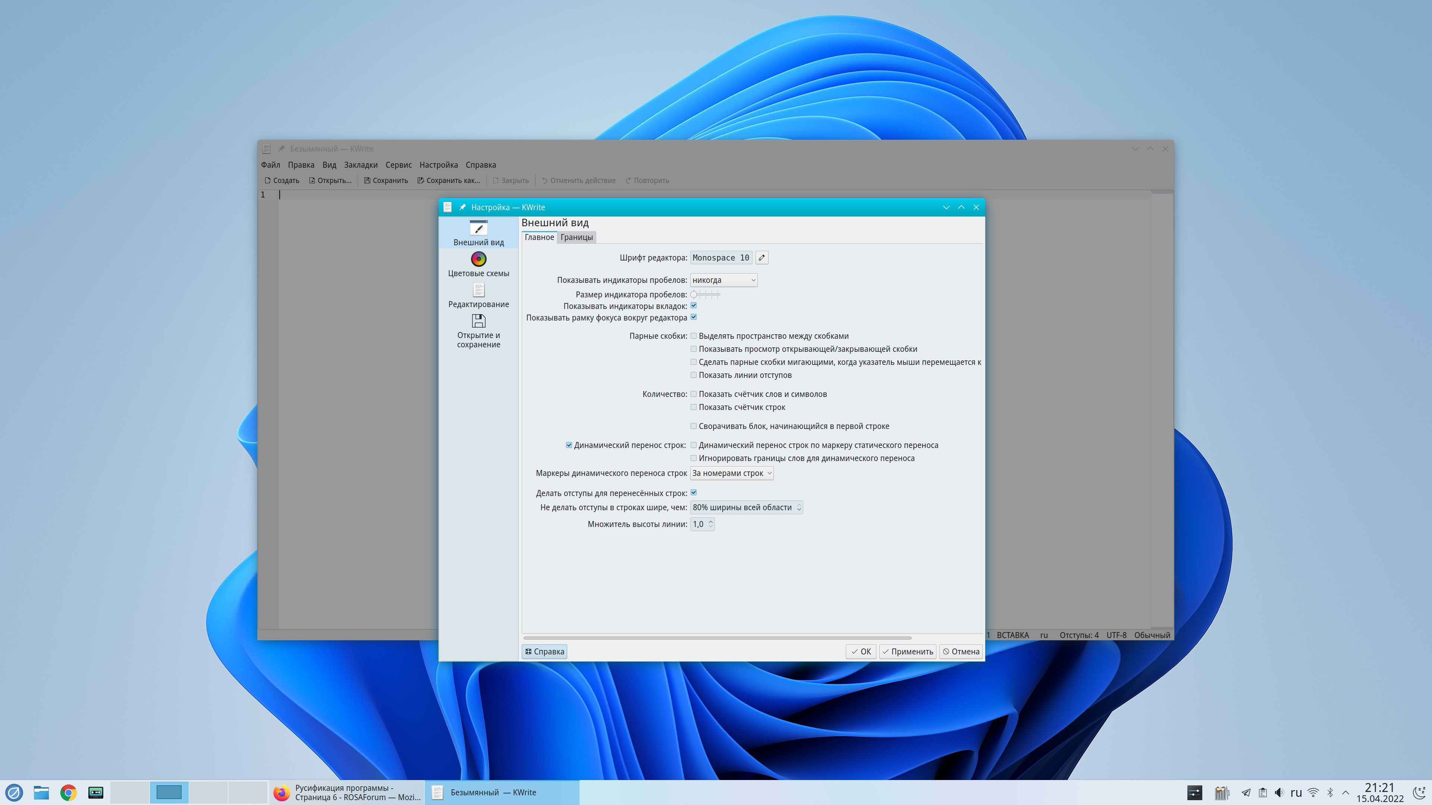Click the volume icon in system tray
This screenshot has width=1432, height=805.
click(1279, 792)
